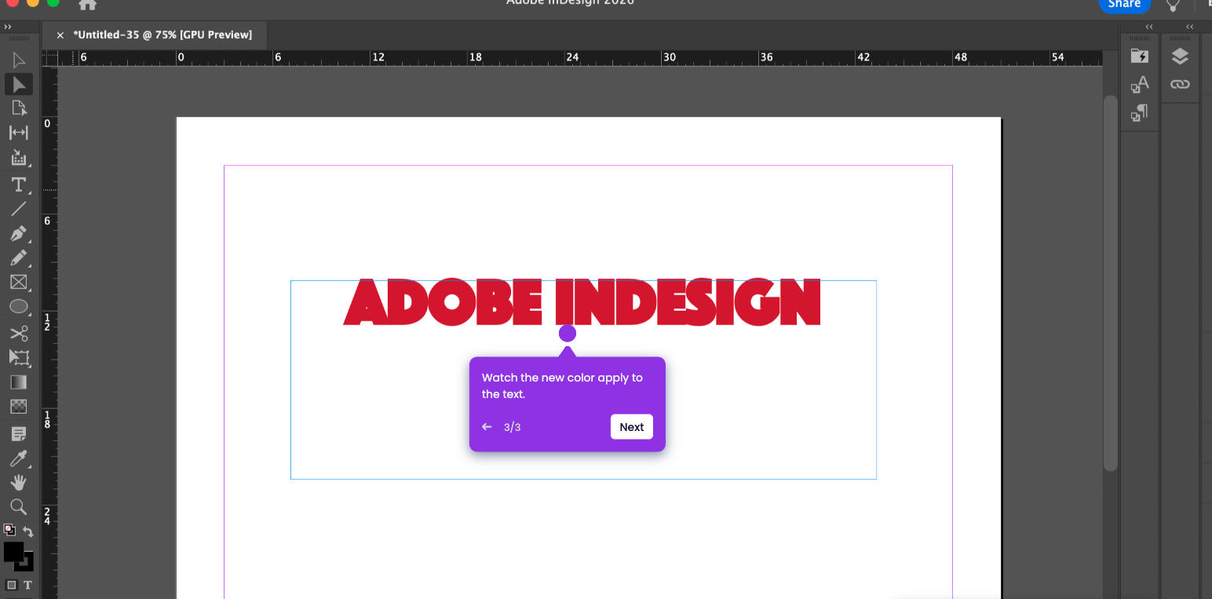
Task: Select the Type tool
Action: point(19,184)
